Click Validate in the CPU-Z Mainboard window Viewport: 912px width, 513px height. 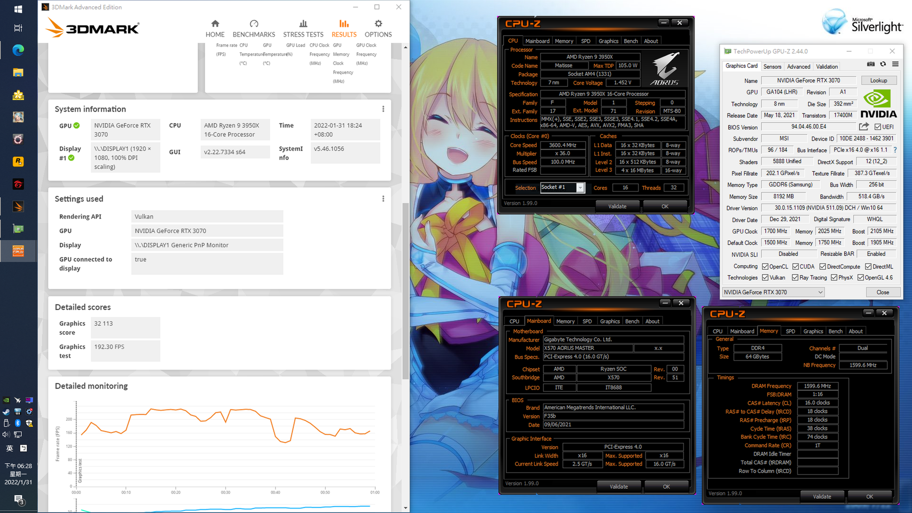pyautogui.click(x=619, y=486)
